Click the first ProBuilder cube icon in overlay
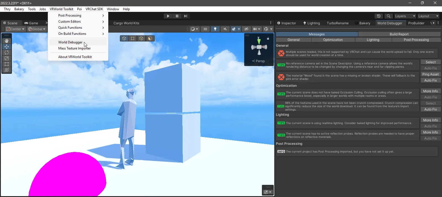442x197 pixels. tap(124, 38)
